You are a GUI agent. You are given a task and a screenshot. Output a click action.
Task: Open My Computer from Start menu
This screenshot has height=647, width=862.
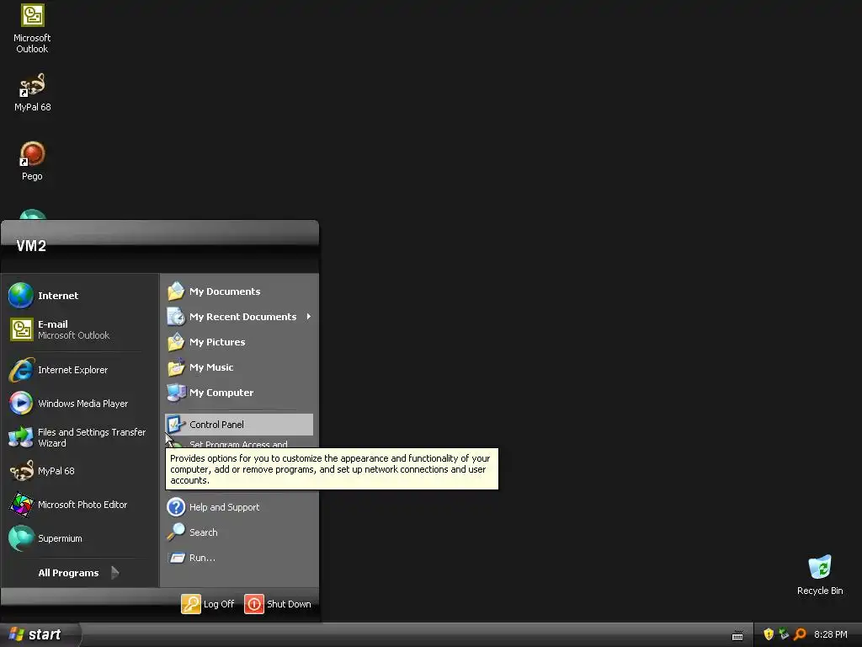coord(238,393)
